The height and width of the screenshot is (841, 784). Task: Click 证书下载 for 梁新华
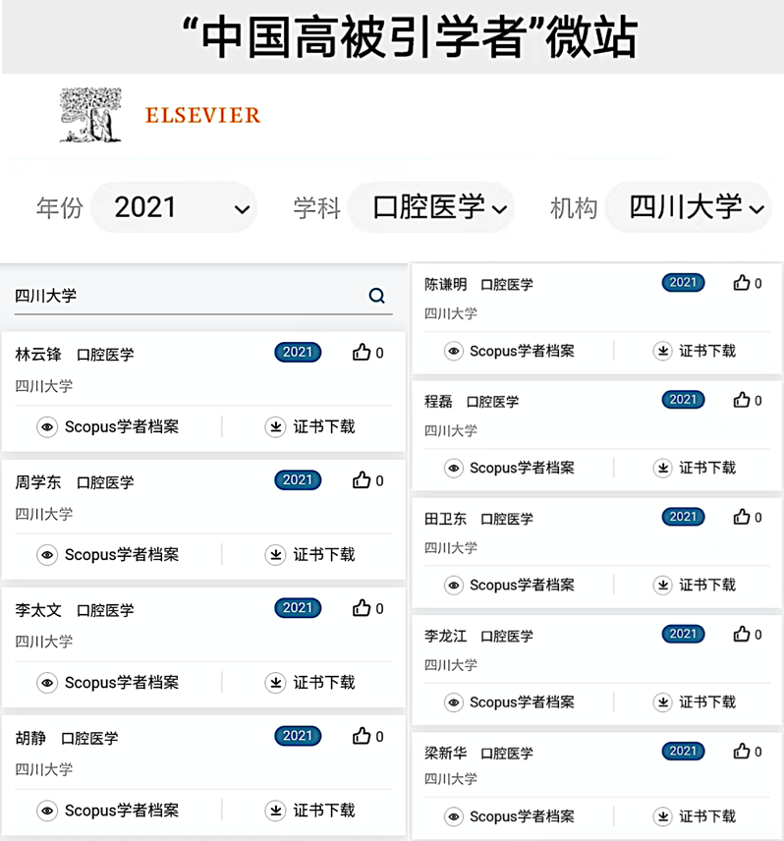[x=706, y=816]
